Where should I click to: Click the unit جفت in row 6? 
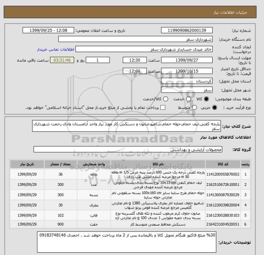pyautogui.click(x=94, y=224)
